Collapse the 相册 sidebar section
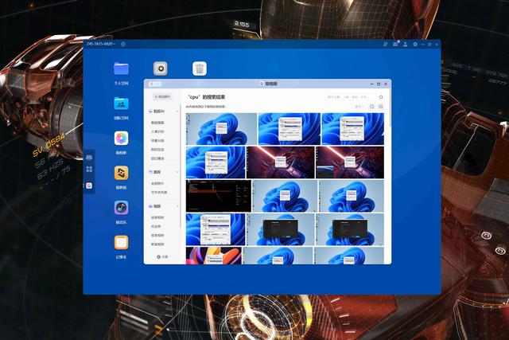509x340 pixels. 177,206
